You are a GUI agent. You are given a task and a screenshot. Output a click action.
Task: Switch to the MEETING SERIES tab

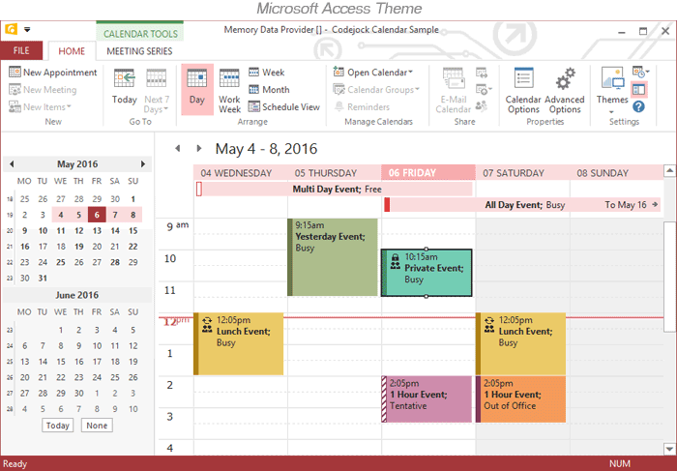pyautogui.click(x=139, y=51)
